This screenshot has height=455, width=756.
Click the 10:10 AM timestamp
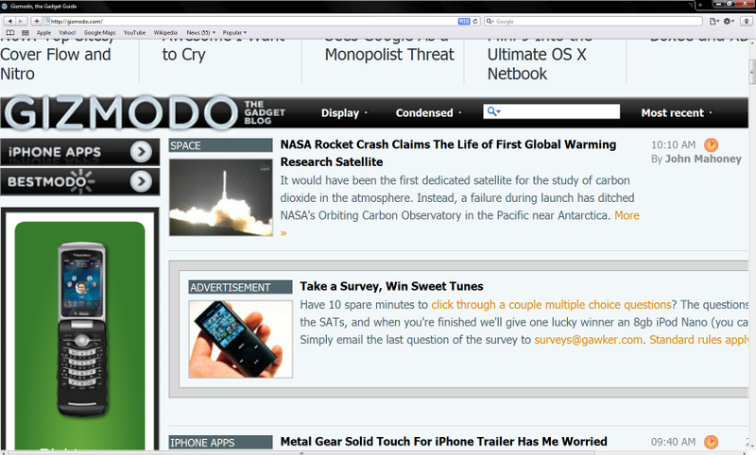674,145
